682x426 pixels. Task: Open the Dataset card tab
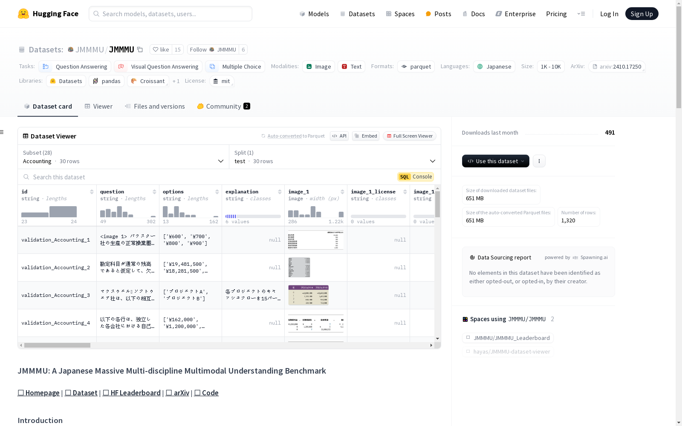[x=48, y=106]
